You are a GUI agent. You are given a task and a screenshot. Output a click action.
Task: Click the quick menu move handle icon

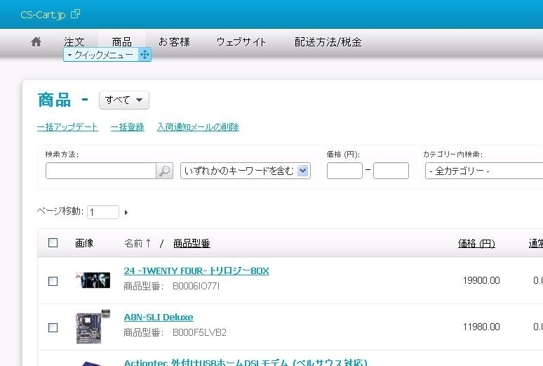click(x=145, y=55)
